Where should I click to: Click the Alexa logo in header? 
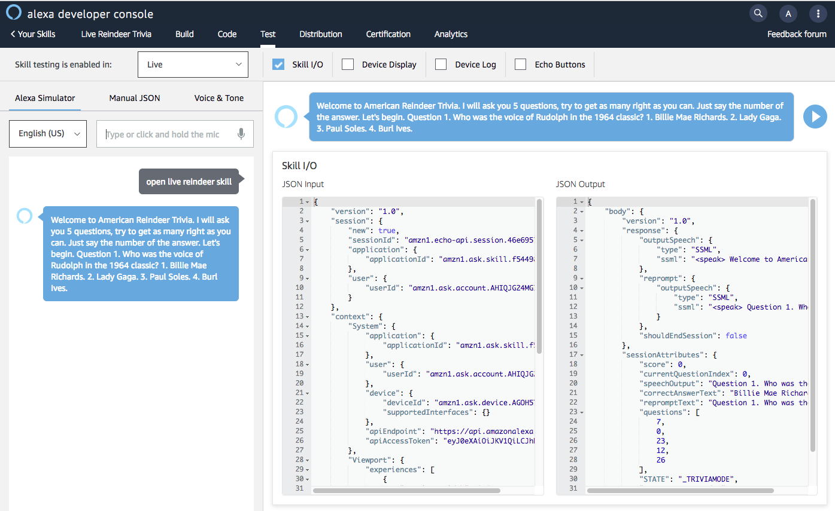click(14, 13)
